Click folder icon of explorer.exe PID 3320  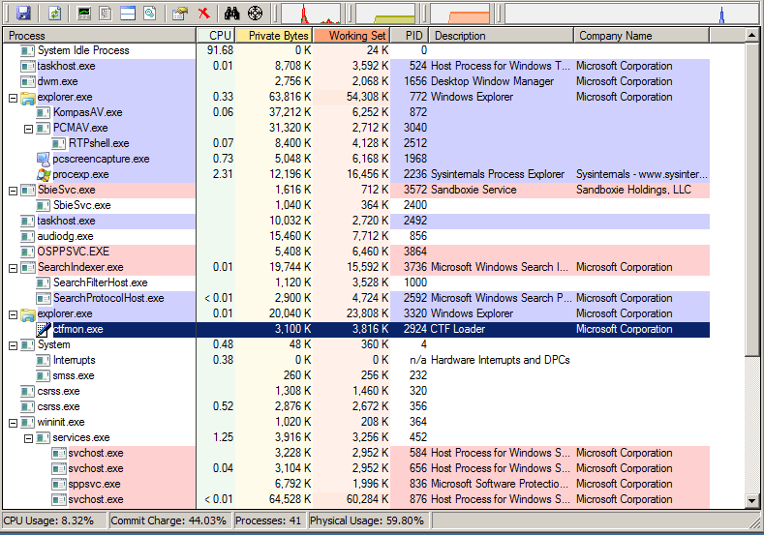tap(28, 313)
